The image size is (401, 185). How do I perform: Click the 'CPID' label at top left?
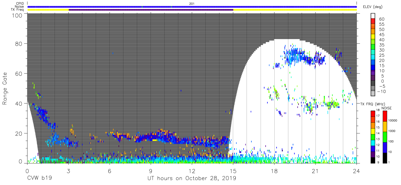20,4
